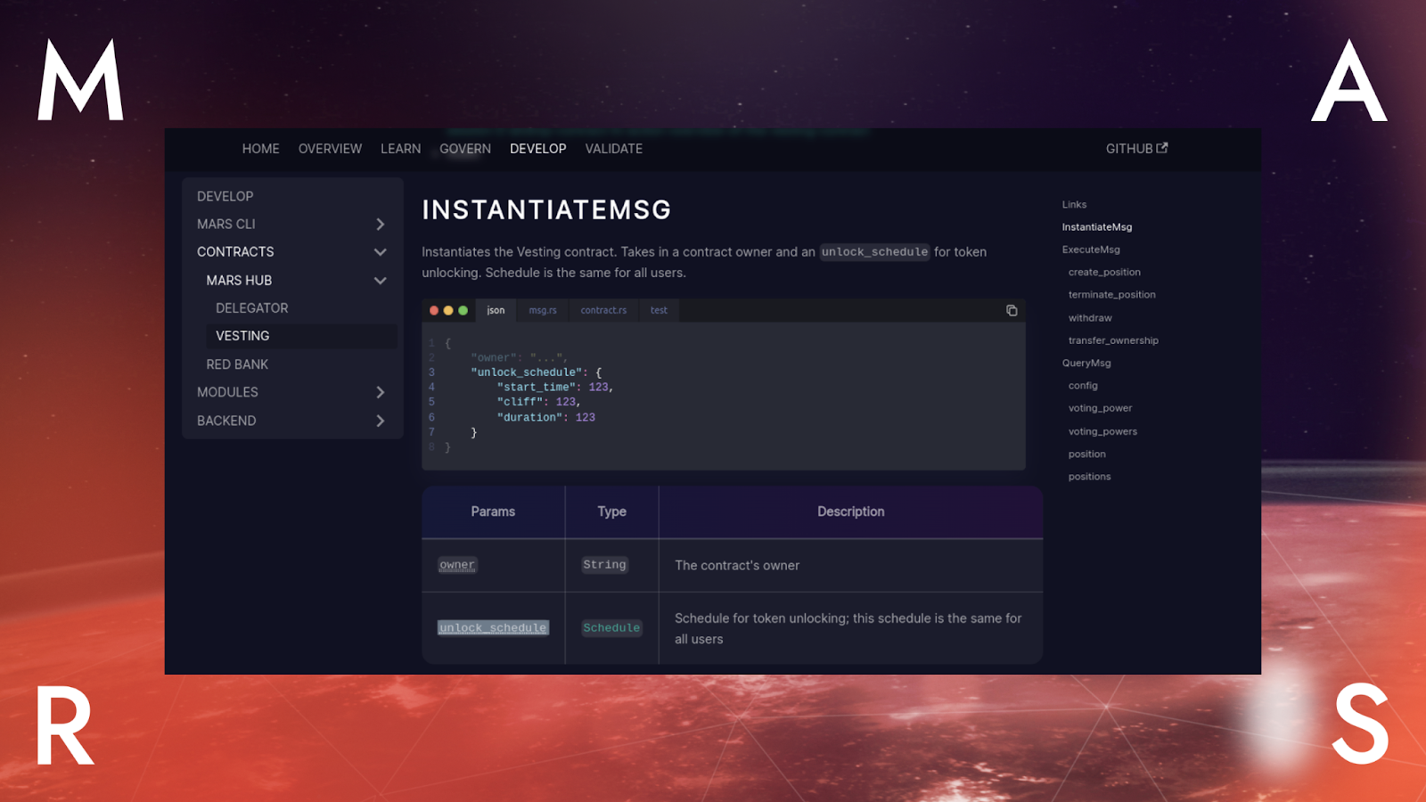This screenshot has height=802, width=1426.
Task: Switch to the contract.rs code tab
Action: [x=603, y=310]
